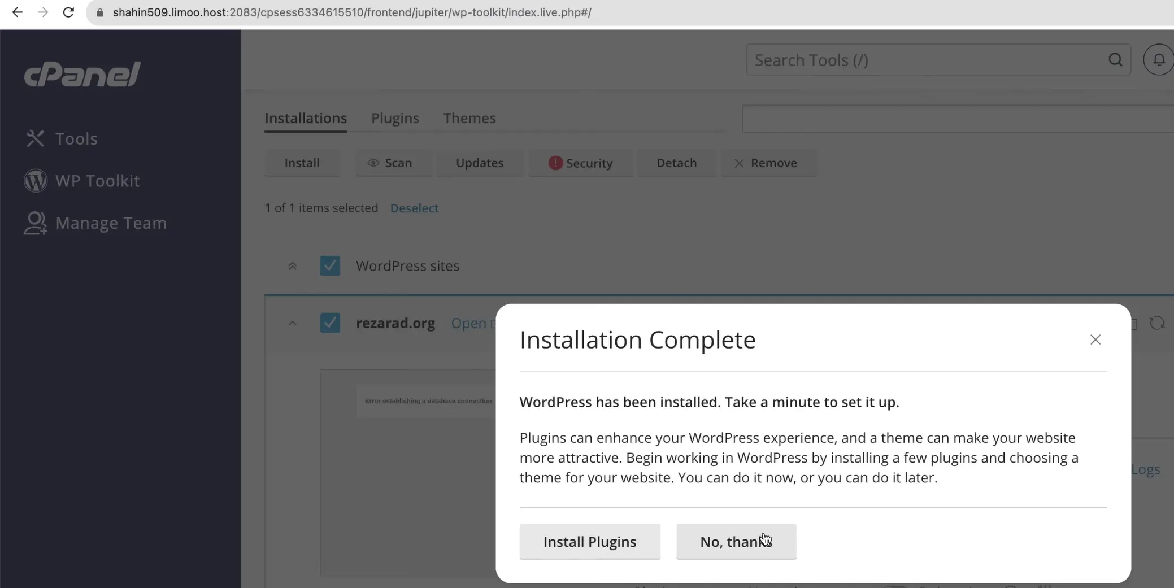The width and height of the screenshot is (1174, 588).
Task: Click the search magnifier icon
Action: coord(1115,60)
